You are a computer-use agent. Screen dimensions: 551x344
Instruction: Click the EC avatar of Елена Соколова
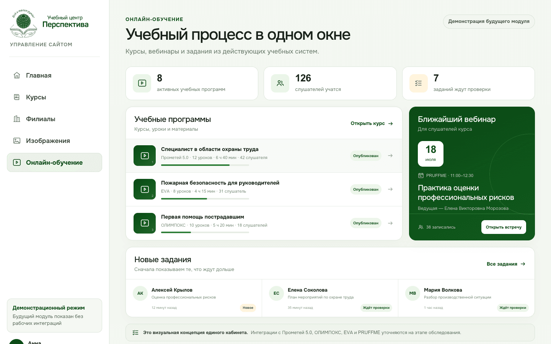coord(277,293)
